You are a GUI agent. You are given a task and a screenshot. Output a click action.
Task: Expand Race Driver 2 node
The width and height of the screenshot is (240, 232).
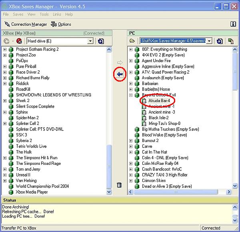click(5, 72)
